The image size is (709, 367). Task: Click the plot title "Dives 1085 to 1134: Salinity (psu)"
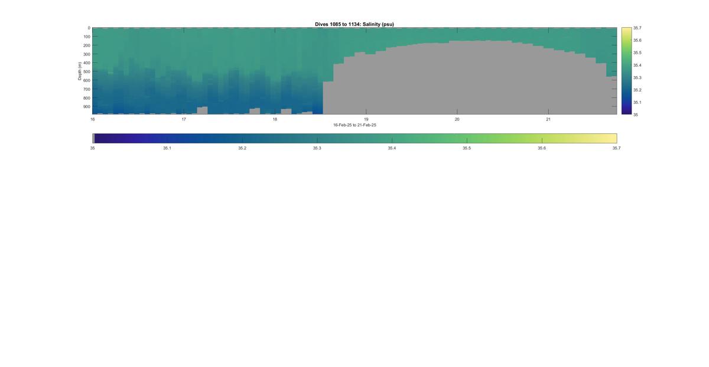pos(354,24)
